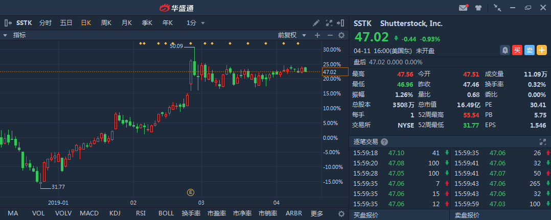This screenshot has height=220, width=551.
Task: Expand the 指标 indicator triangle
Action: coord(5,35)
